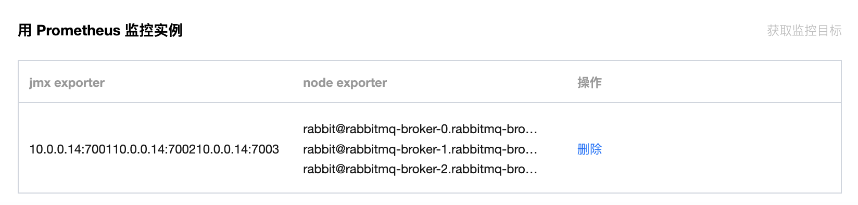Viewport: 858px width, 205px height.
Task: Click the rabbit@rabbitmq-broker-0 node exporter entry
Action: (420, 129)
